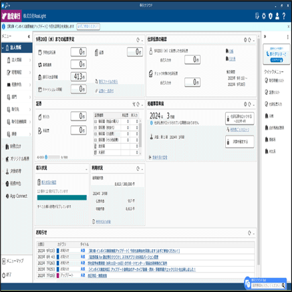Expand the 部門 submenu chevron
The image size is (292, 292).
pyautogui.click(x=30, y=97)
